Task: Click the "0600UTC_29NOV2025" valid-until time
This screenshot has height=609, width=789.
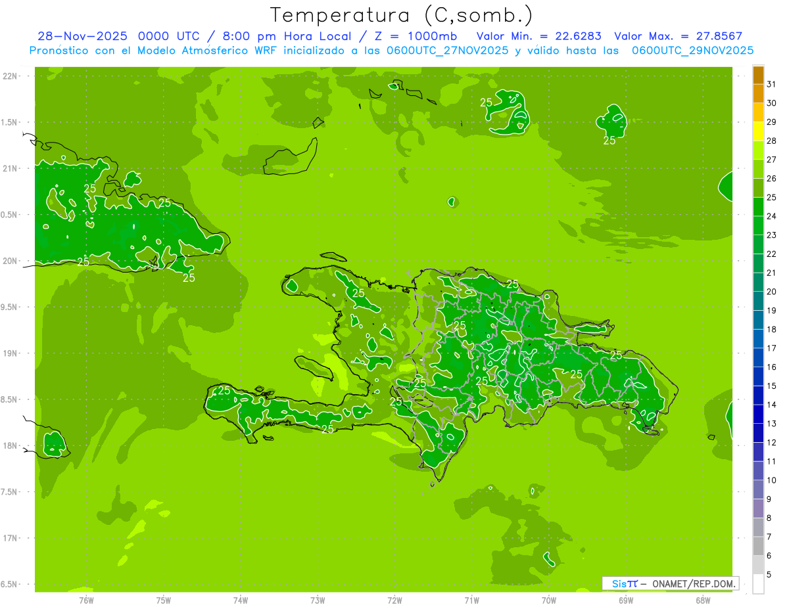Action: tap(692, 51)
